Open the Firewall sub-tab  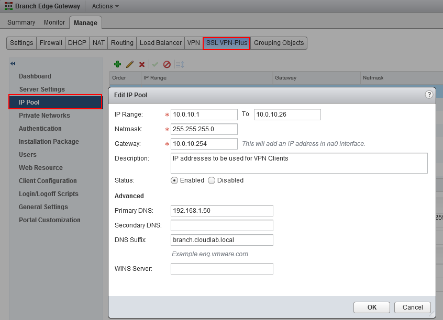[51, 43]
